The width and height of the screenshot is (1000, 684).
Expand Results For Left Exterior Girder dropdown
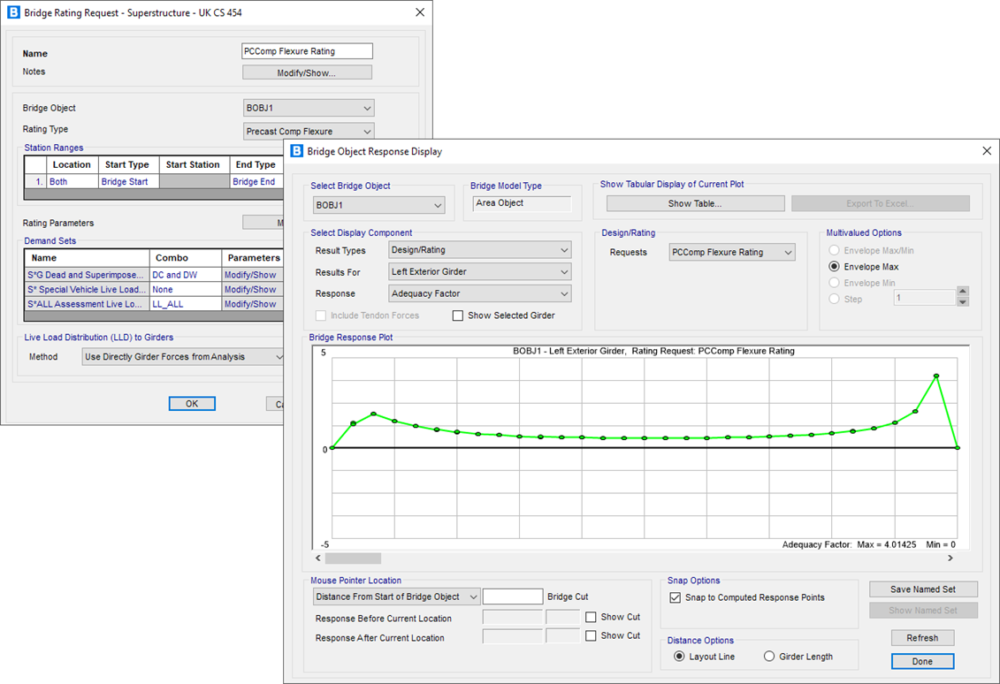479,272
